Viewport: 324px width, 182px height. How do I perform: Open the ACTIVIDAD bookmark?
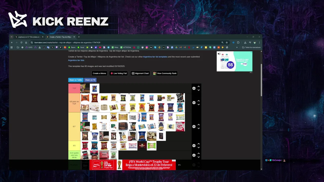coord(126,47)
